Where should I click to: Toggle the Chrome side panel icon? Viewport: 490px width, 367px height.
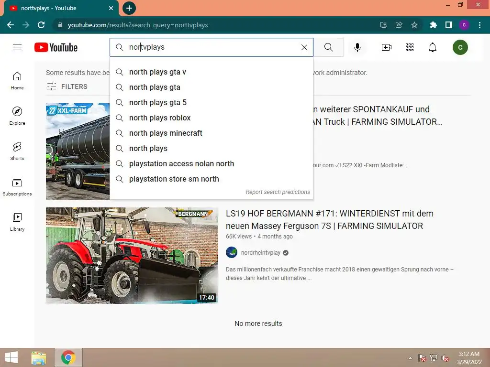click(x=448, y=25)
